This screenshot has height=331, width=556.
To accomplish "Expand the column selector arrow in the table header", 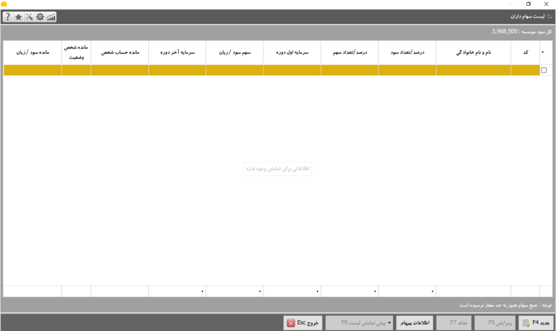I will point(543,52).
